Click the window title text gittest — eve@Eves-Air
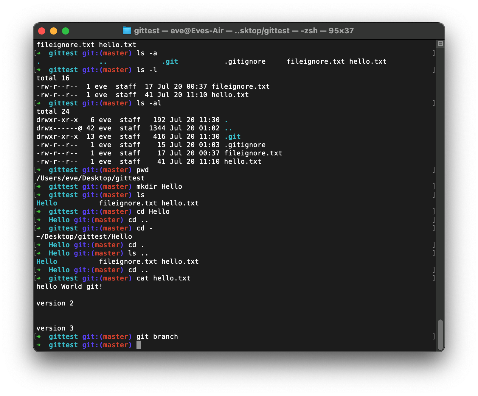This screenshot has width=478, height=396. (179, 31)
